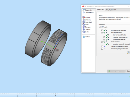Image resolution: width=130 pixels, height=97 pixels.
Task: Enable overlapping triangles detected checkbox
Action: (x=102, y=47)
